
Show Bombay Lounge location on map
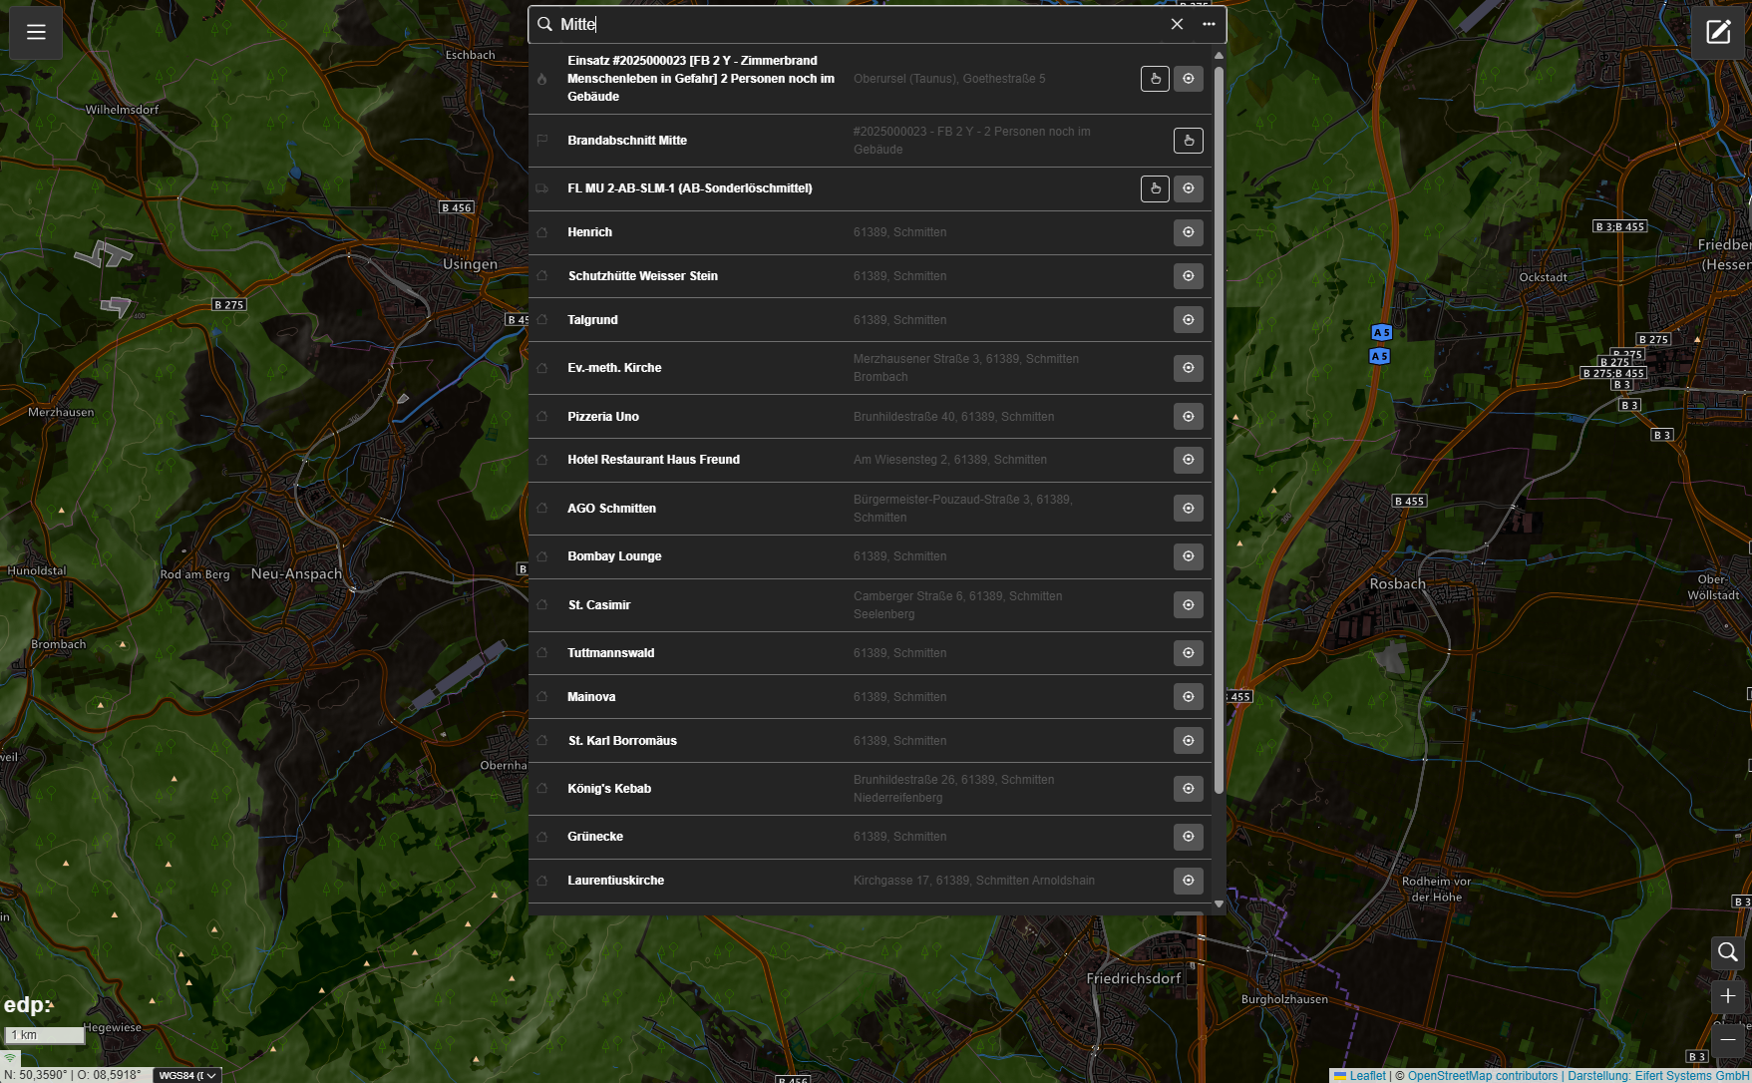[1188, 556]
